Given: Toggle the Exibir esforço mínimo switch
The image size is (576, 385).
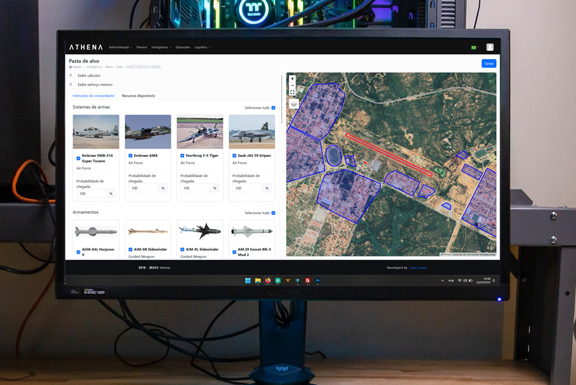Looking at the screenshot, I should 73,84.
